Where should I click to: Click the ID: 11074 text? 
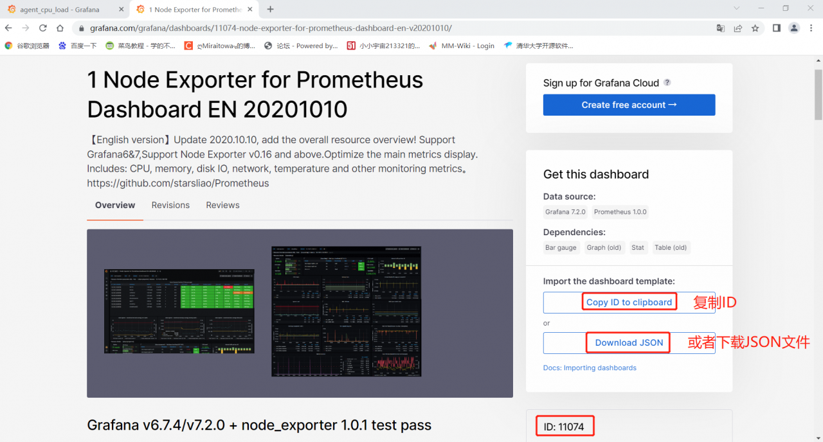(564, 427)
